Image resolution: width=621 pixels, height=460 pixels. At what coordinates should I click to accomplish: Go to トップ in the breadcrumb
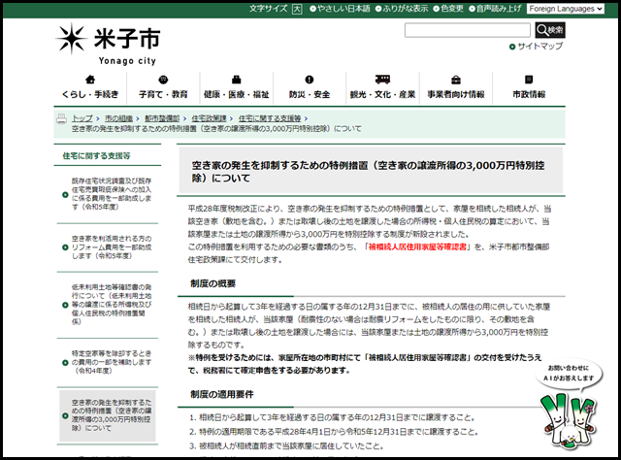pos(82,118)
